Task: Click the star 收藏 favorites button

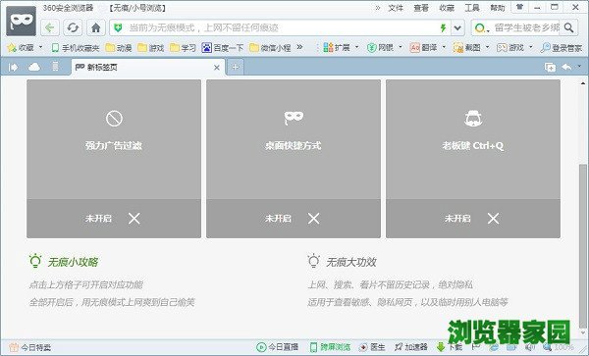Action: 21,48
